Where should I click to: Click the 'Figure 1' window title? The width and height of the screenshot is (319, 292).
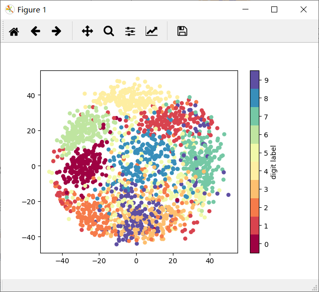point(32,10)
